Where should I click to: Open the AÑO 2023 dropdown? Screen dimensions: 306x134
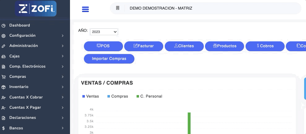104,32
